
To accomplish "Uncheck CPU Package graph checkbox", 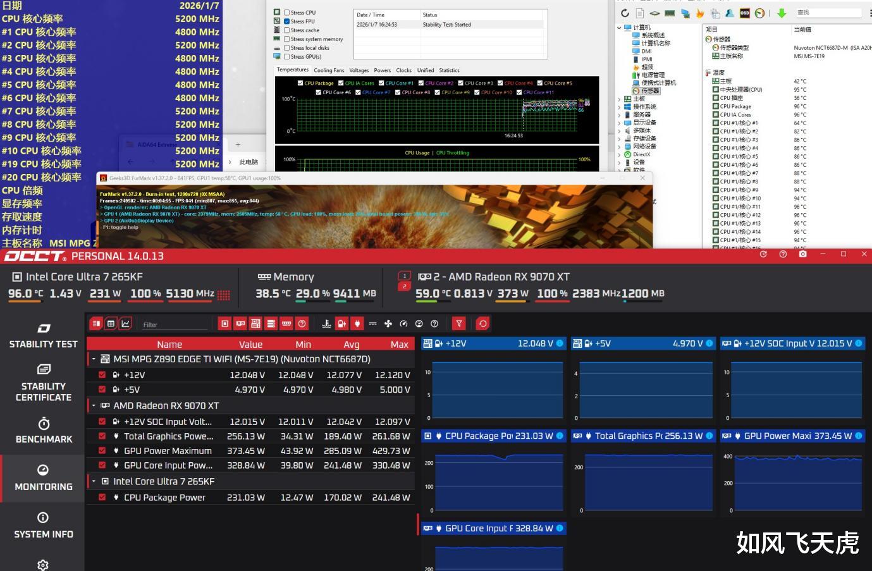I will point(300,83).
